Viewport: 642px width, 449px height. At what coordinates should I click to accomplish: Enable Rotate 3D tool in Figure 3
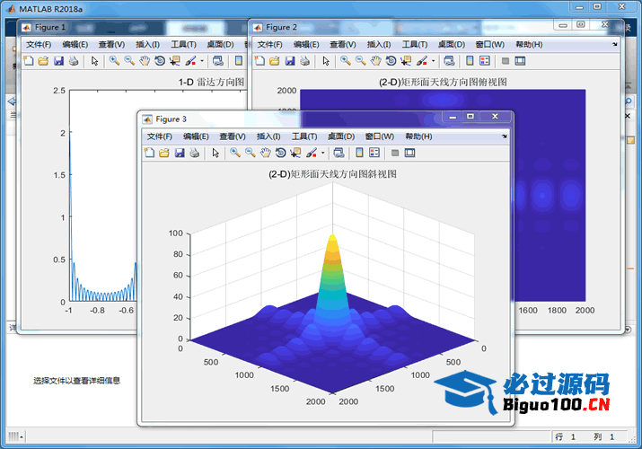click(280, 153)
